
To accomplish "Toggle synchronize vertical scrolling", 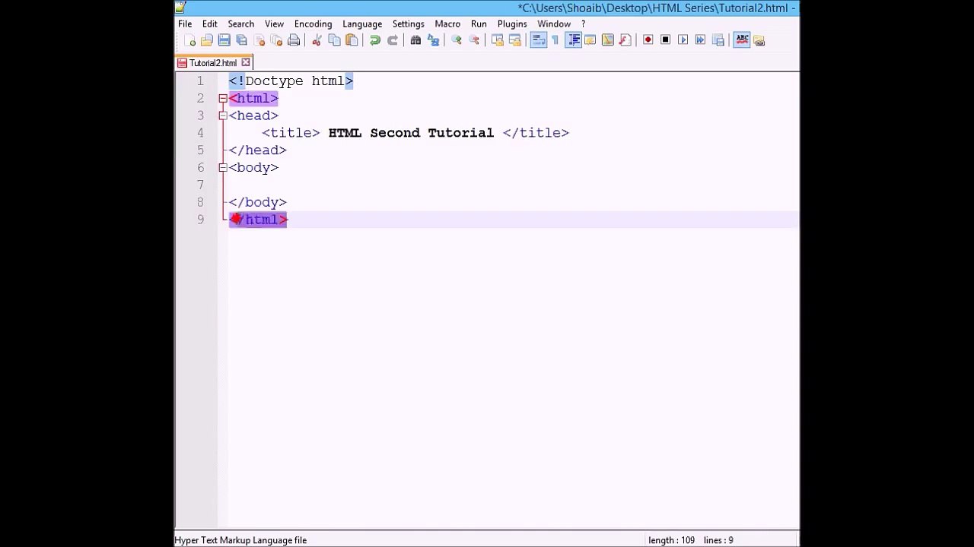I will (497, 40).
